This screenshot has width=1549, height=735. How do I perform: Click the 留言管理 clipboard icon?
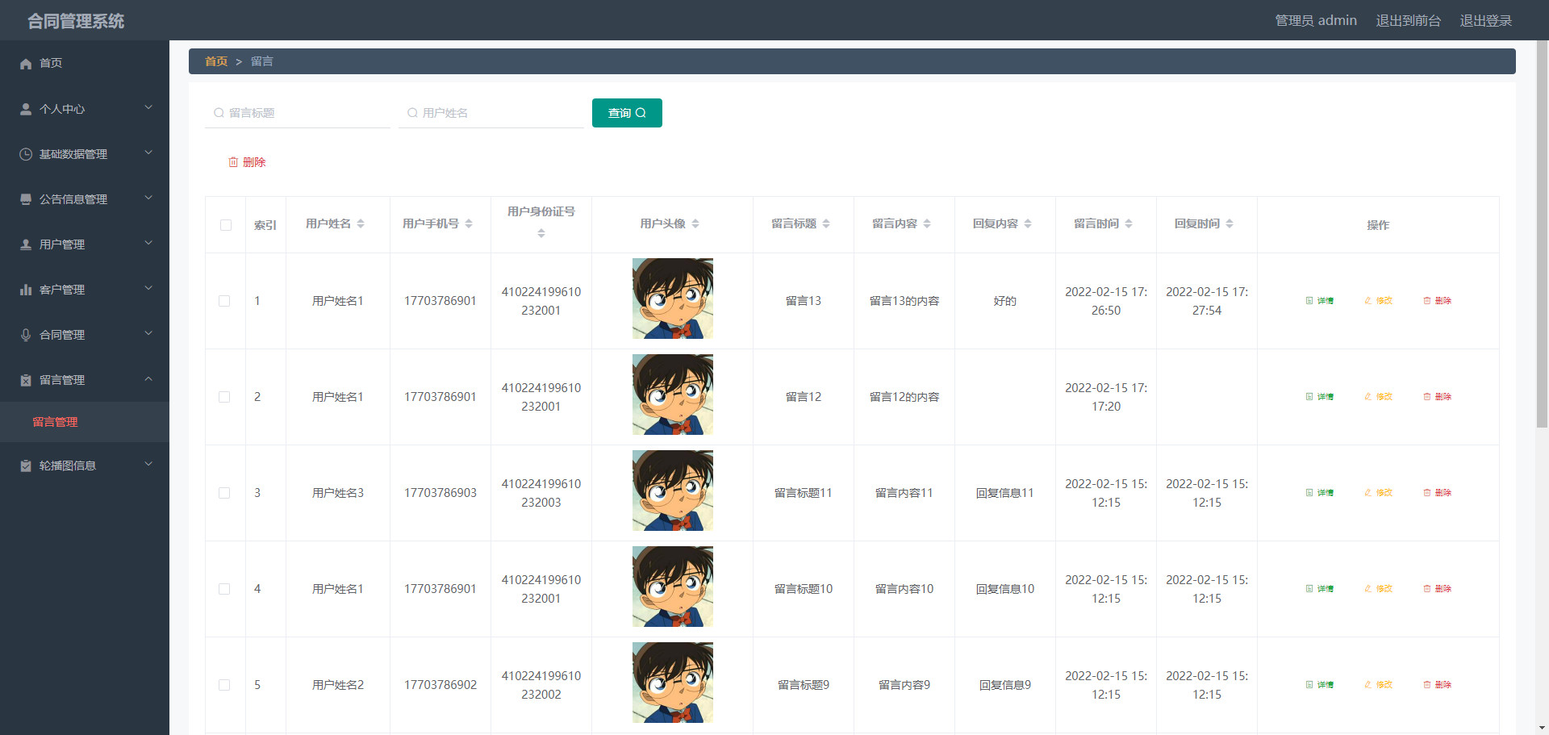[26, 380]
